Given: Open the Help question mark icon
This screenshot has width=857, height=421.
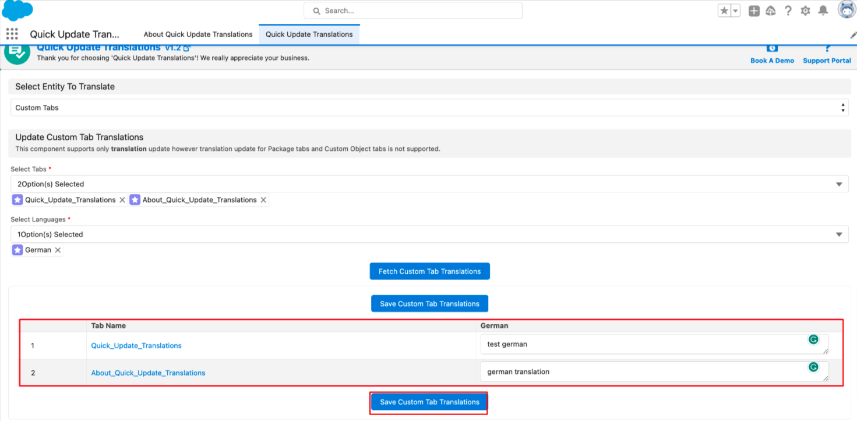Looking at the screenshot, I should [x=788, y=10].
